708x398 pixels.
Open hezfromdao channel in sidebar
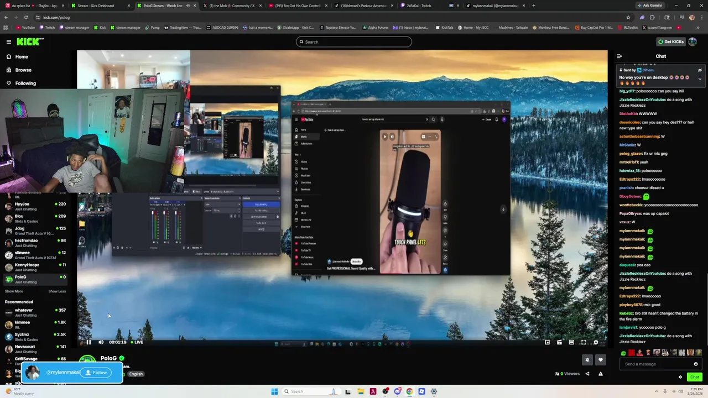(37, 243)
